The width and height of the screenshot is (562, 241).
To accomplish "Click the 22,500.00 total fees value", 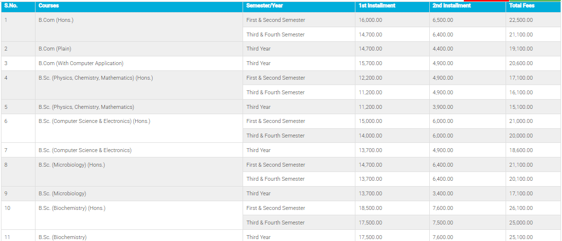I will (x=521, y=20).
